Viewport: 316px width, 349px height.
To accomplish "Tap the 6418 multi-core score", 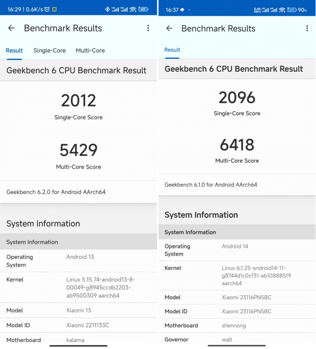I will coord(237,145).
